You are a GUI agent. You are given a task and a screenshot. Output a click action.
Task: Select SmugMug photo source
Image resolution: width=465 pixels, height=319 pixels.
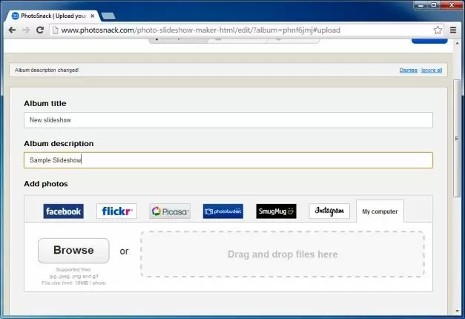276,211
